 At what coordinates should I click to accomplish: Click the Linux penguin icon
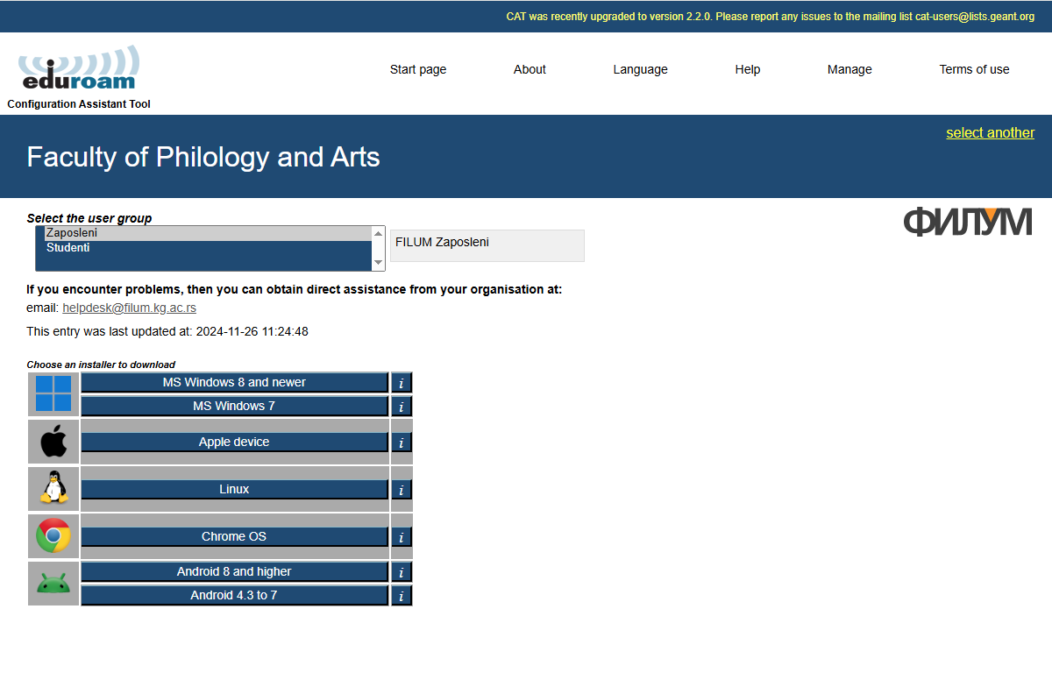pyautogui.click(x=53, y=489)
